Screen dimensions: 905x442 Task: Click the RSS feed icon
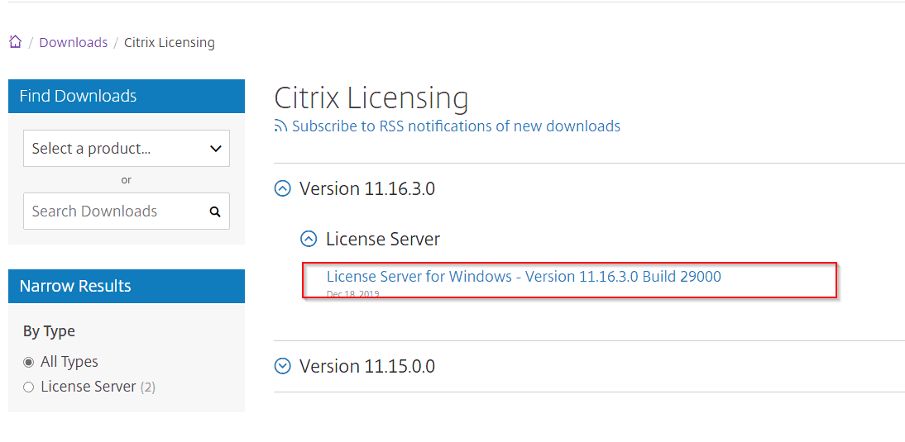[281, 126]
